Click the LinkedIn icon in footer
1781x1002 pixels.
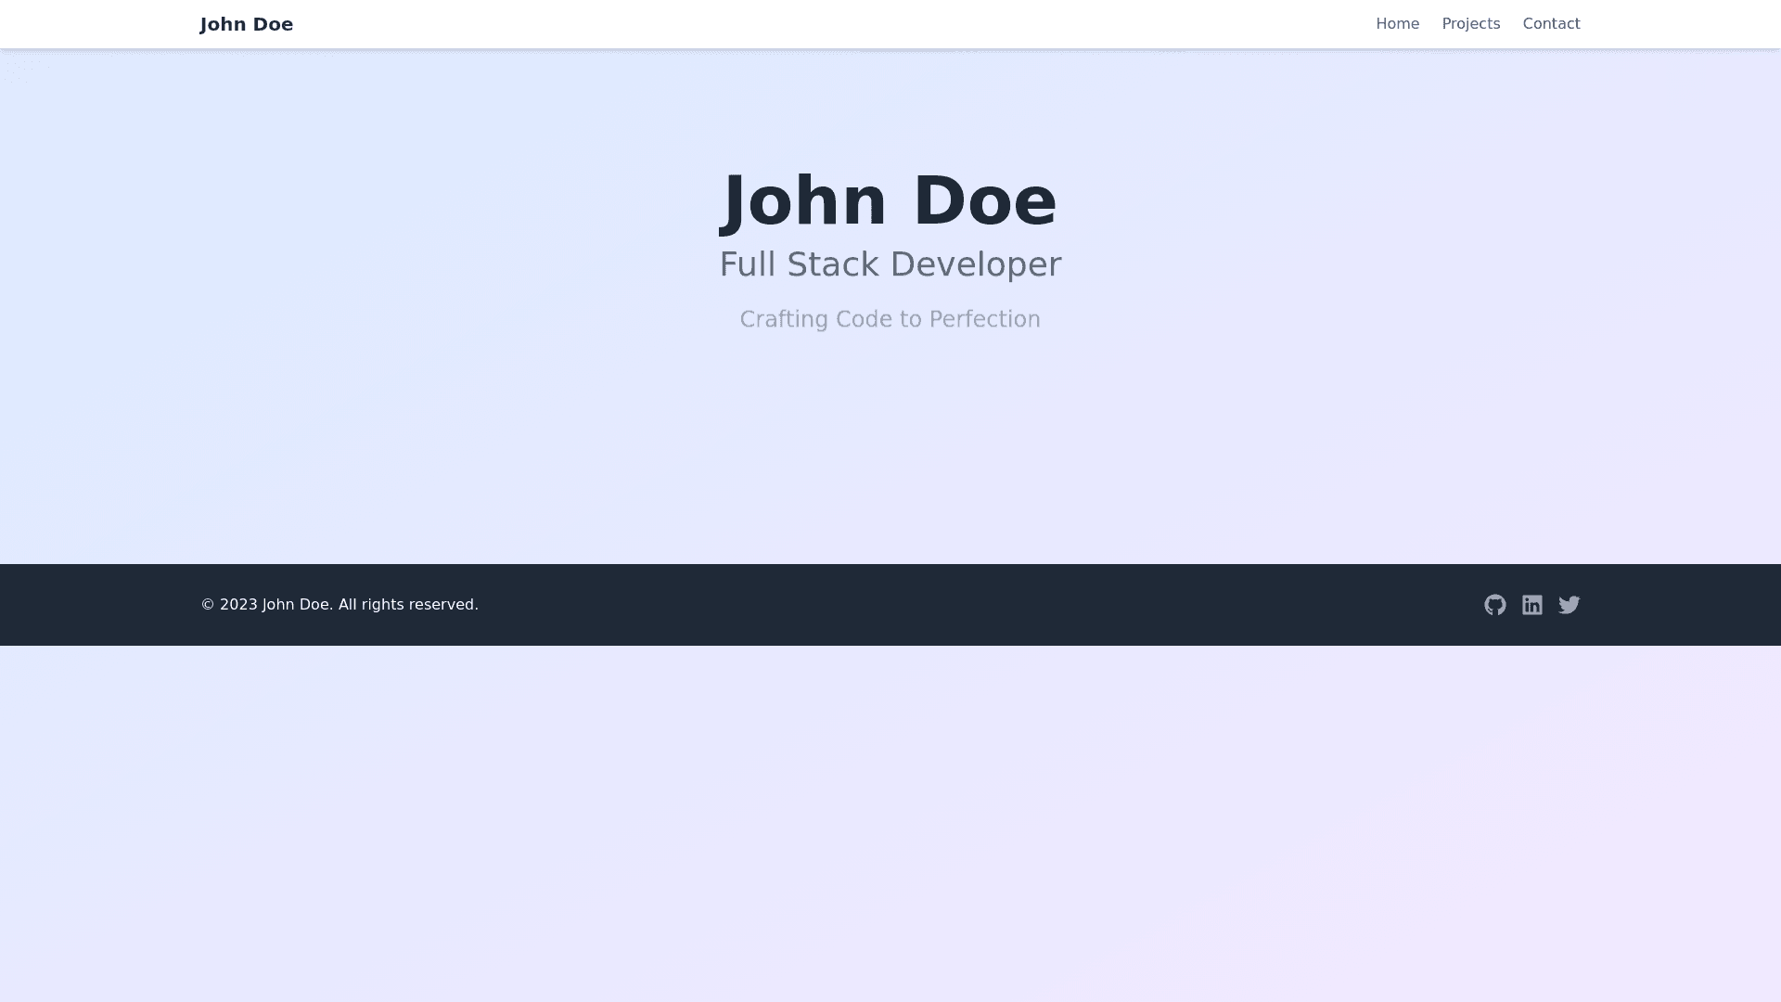1531,605
